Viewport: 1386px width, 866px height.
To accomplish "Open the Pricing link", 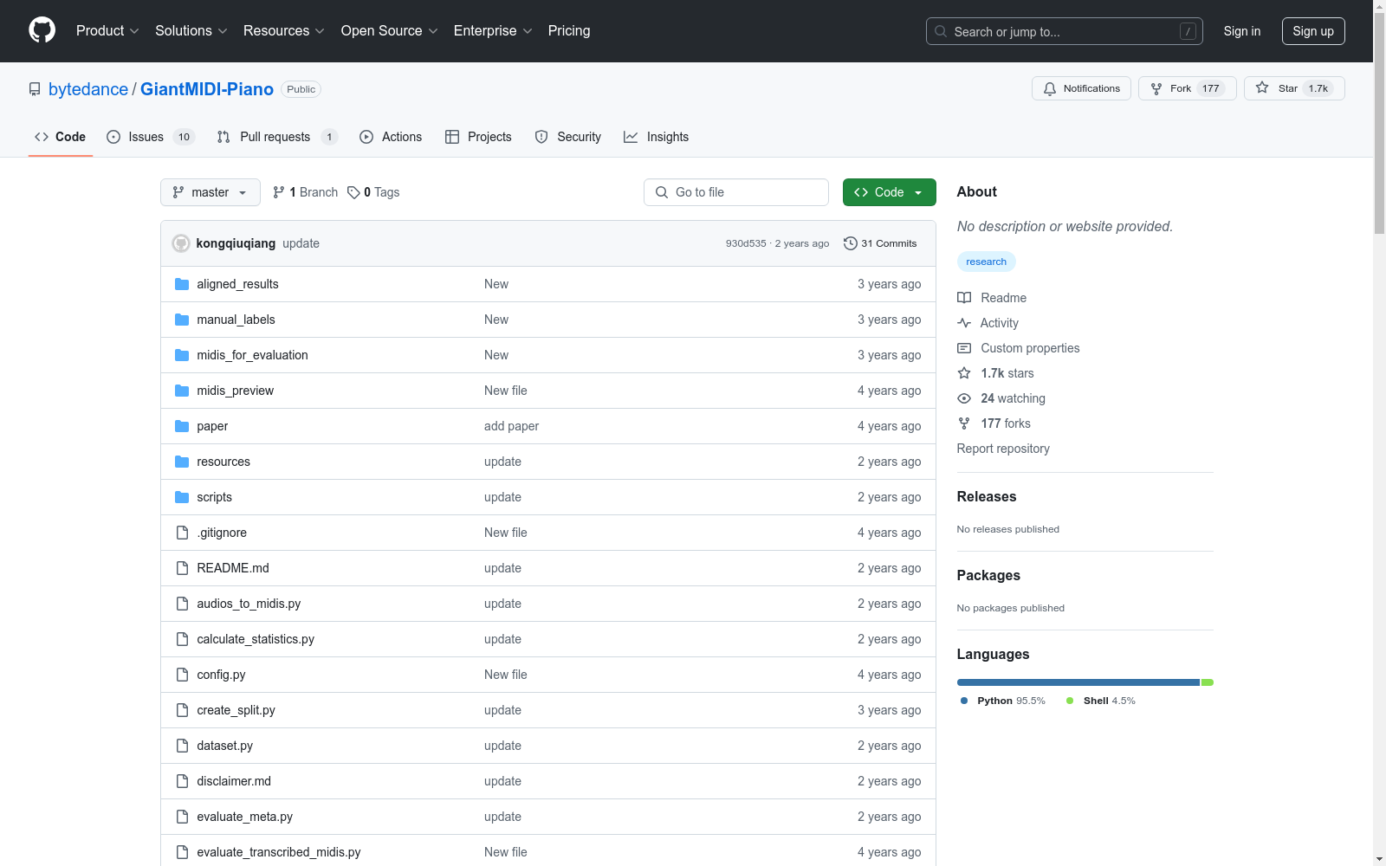I will click(569, 30).
